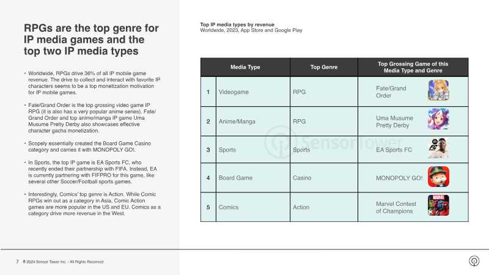Click the Fate/Grand Order game icon
The width and height of the screenshot is (489, 275).
pyautogui.click(x=438, y=91)
